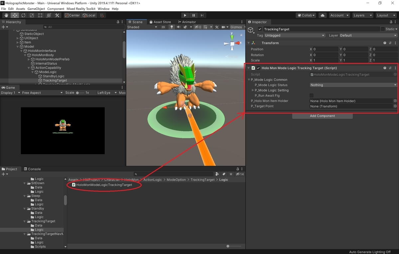The height and width of the screenshot is (254, 399).
Task: Select the Rect tool
Action: (x=40, y=15)
